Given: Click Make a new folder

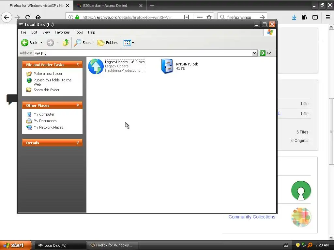Looking at the screenshot, I should click(48, 74).
